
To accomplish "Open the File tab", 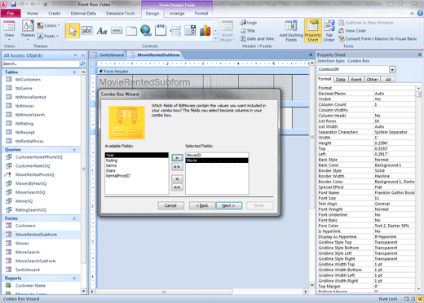I will (11, 13).
